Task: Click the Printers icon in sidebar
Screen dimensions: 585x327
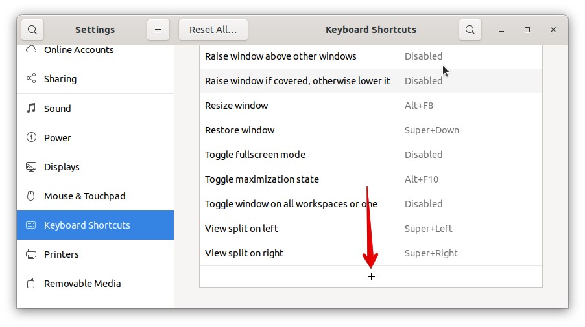Action: [x=31, y=254]
